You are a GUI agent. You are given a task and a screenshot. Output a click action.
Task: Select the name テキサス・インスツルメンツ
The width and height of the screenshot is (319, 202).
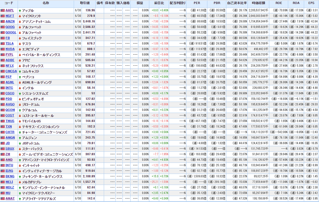point(41,127)
